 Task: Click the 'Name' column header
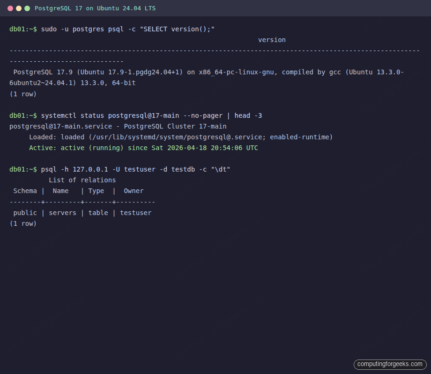[x=60, y=191]
